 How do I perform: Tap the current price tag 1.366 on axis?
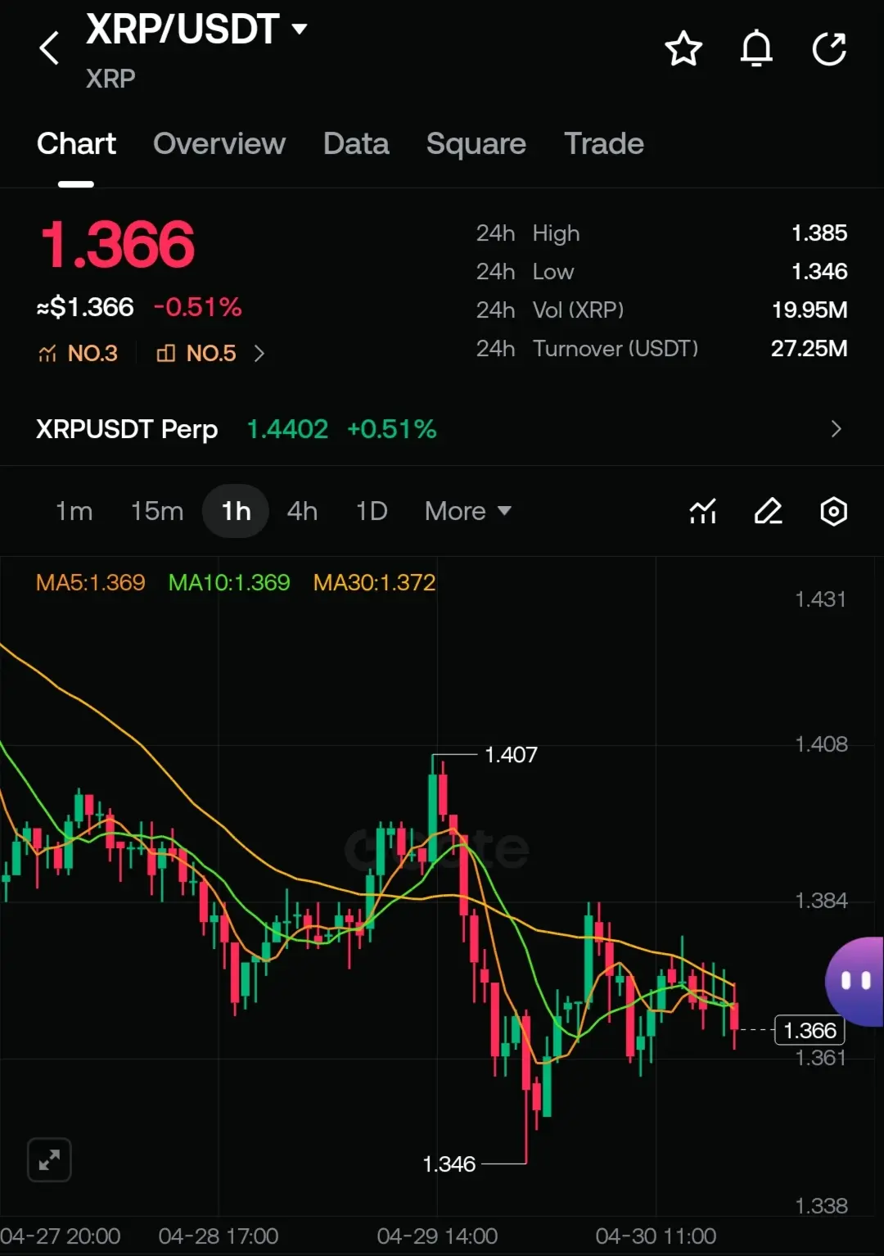point(810,1030)
